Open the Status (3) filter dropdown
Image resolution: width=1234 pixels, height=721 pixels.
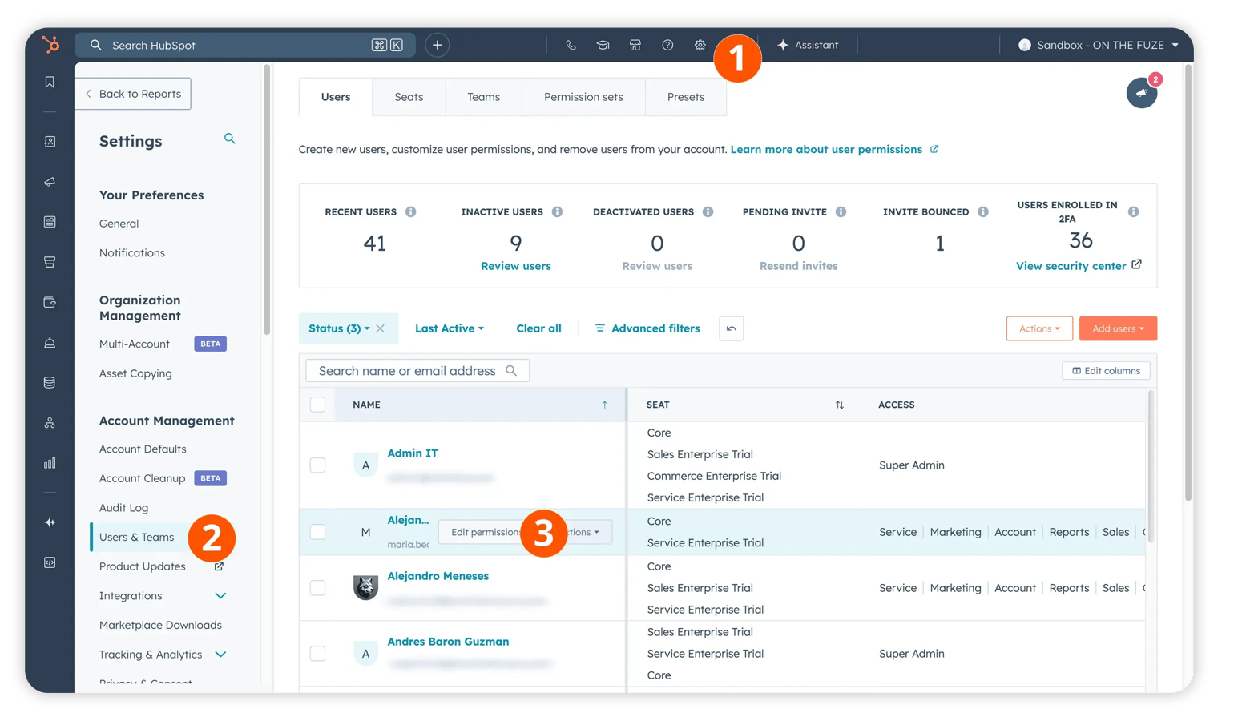339,328
